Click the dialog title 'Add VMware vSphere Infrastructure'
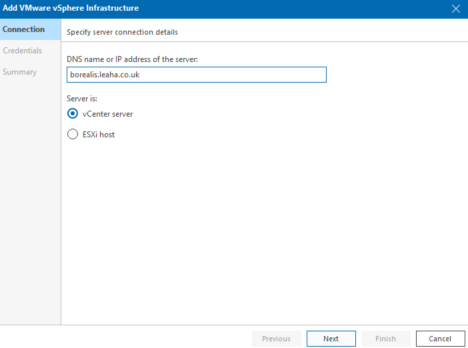Screen dimensions: 468x348 (x=71, y=8)
